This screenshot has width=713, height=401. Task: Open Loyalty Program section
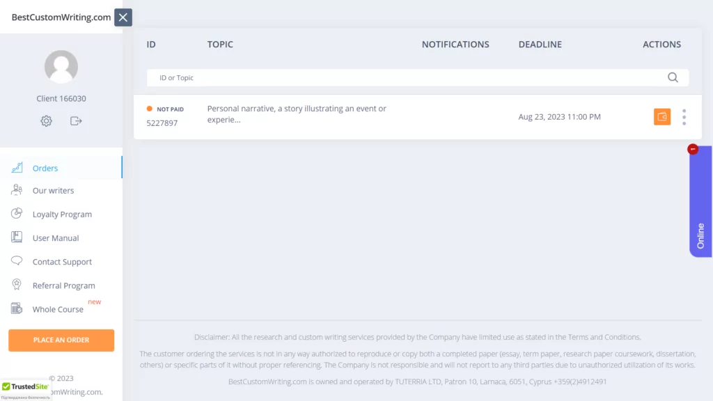click(62, 214)
